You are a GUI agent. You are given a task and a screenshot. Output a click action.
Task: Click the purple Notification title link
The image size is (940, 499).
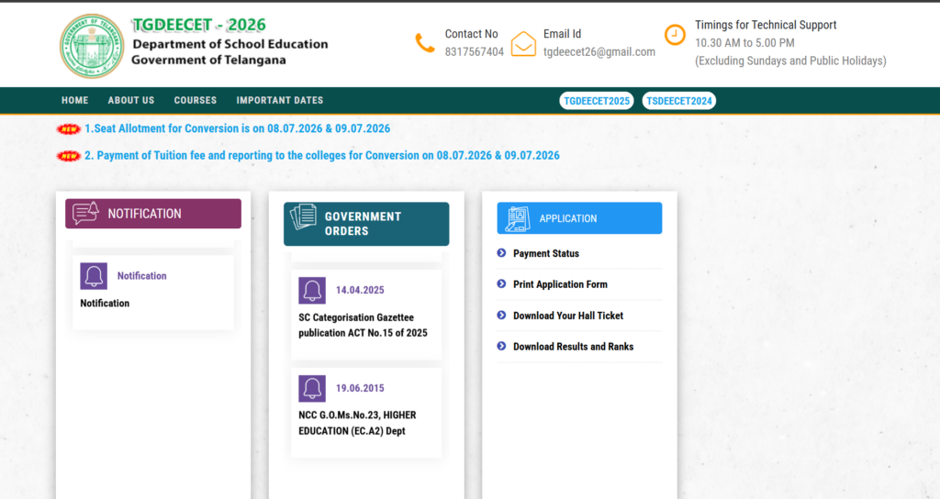(x=142, y=276)
